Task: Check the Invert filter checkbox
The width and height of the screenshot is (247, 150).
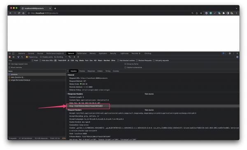Action: point(33,60)
